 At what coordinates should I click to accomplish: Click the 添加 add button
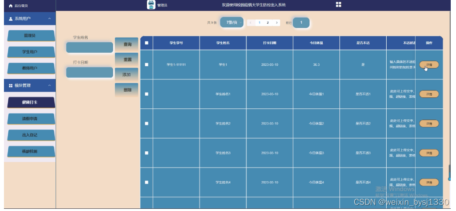click(127, 75)
